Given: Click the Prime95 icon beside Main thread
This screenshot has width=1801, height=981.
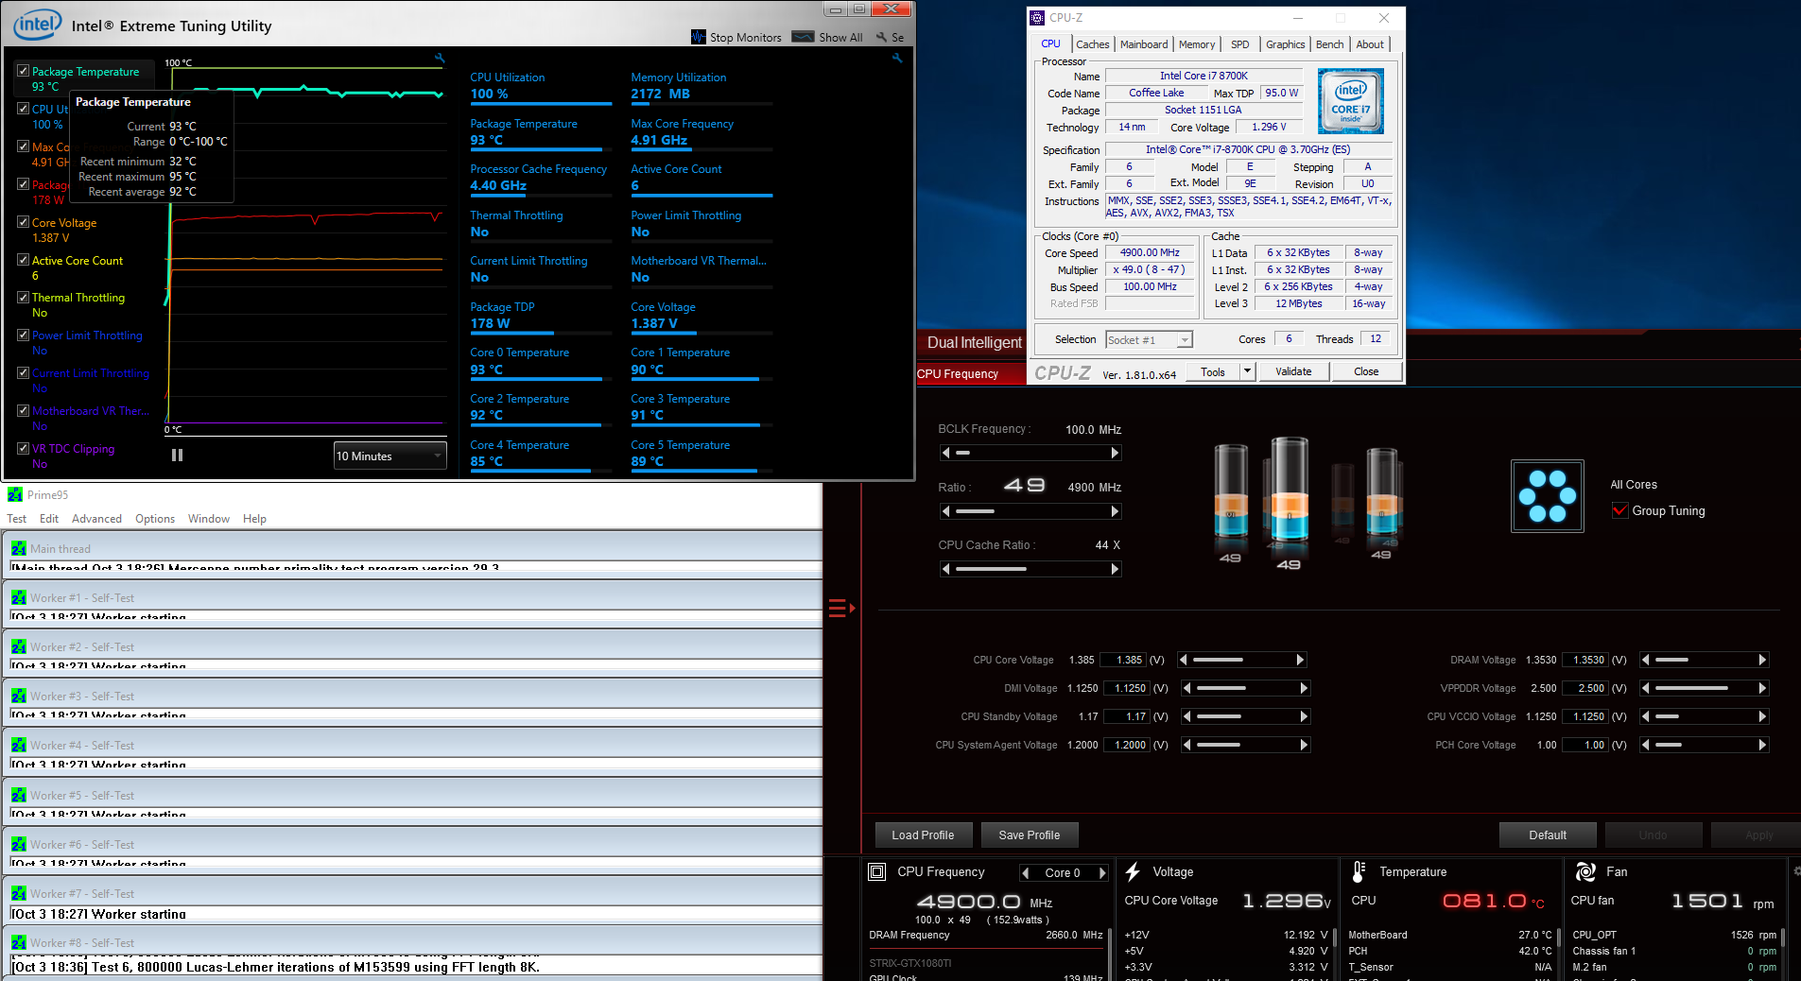Looking at the screenshot, I should (x=18, y=549).
